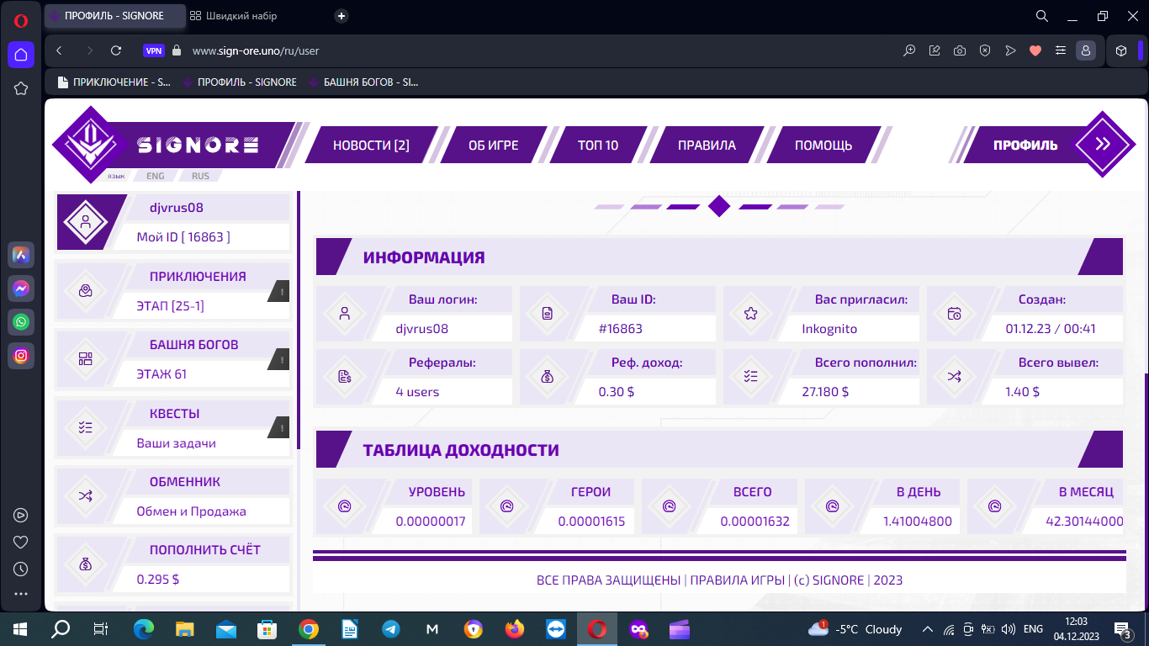Switch to the ПРОФИЛЬ - SIGNORE tab
Viewport: 1149px width, 646px height.
pos(115,16)
